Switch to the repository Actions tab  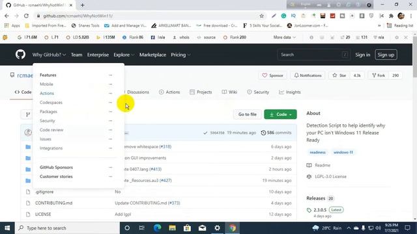(x=169, y=92)
